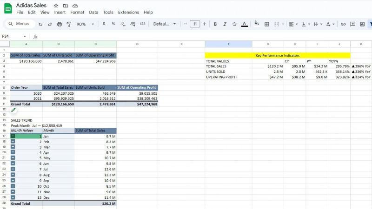This screenshot has width=372, height=209.
Task: Rename the Adidas Sales title
Action: [x=31, y=6]
